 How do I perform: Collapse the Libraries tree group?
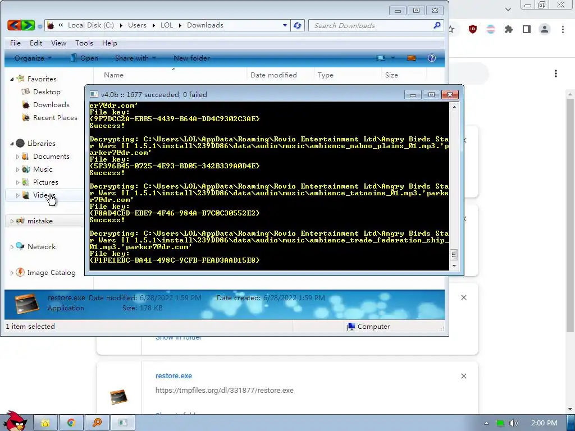12,143
